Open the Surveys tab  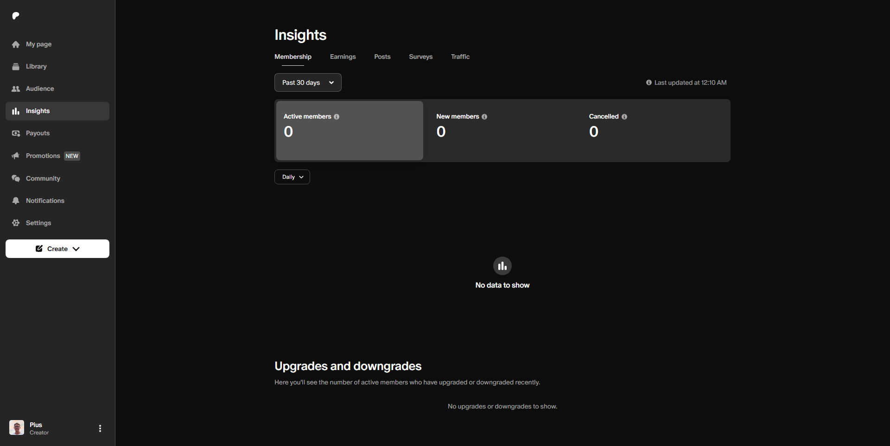(420, 57)
